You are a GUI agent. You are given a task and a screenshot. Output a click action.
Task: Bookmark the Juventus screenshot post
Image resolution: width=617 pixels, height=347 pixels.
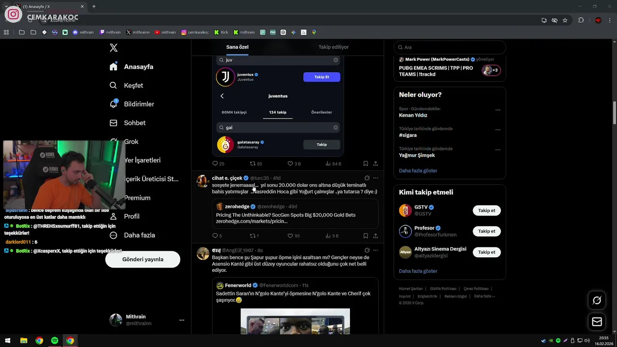pos(365,164)
